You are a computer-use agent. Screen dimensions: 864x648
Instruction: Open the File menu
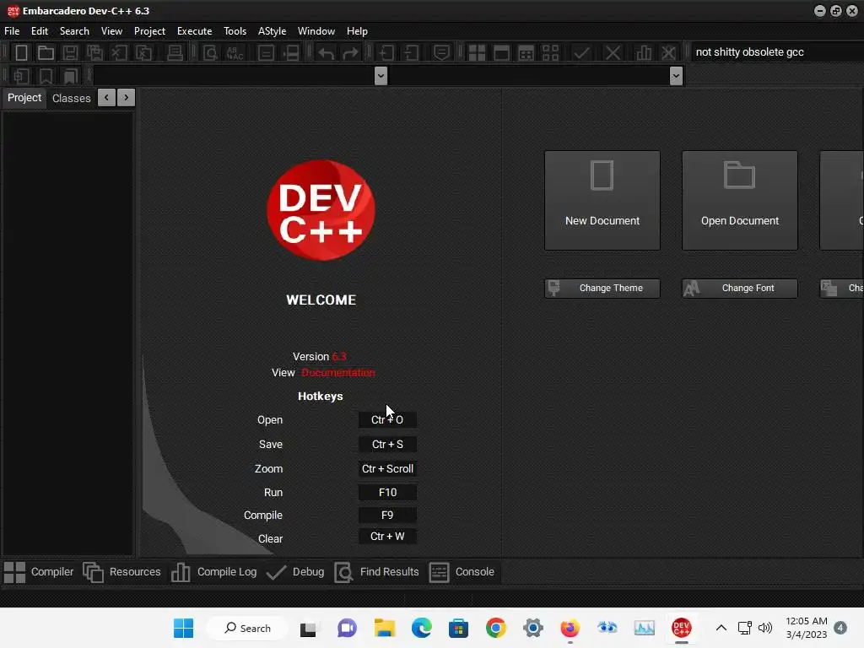12,31
